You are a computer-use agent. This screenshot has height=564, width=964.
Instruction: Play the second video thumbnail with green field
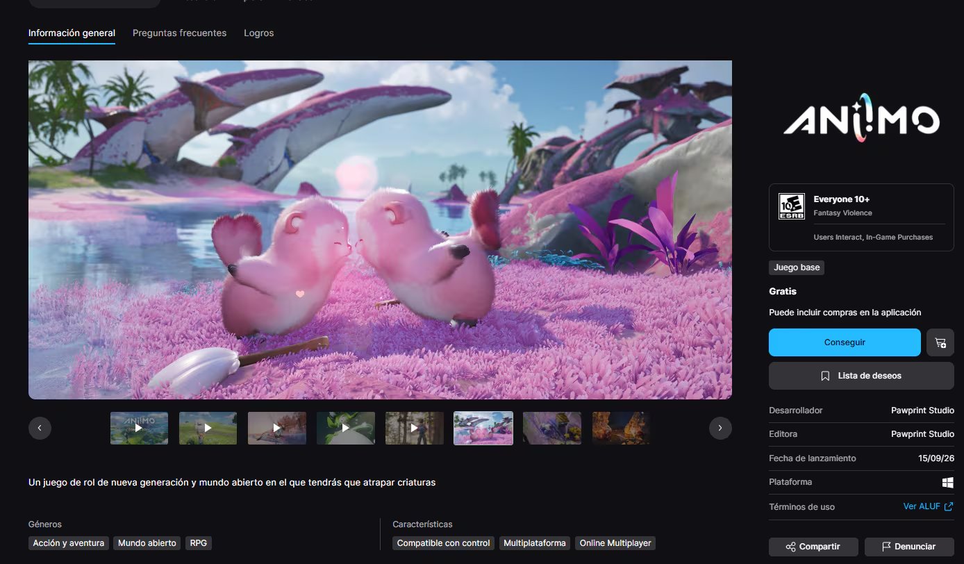pyautogui.click(x=208, y=428)
